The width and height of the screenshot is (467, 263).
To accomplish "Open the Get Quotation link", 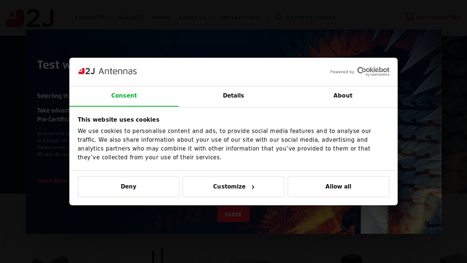I will tap(439, 18).
